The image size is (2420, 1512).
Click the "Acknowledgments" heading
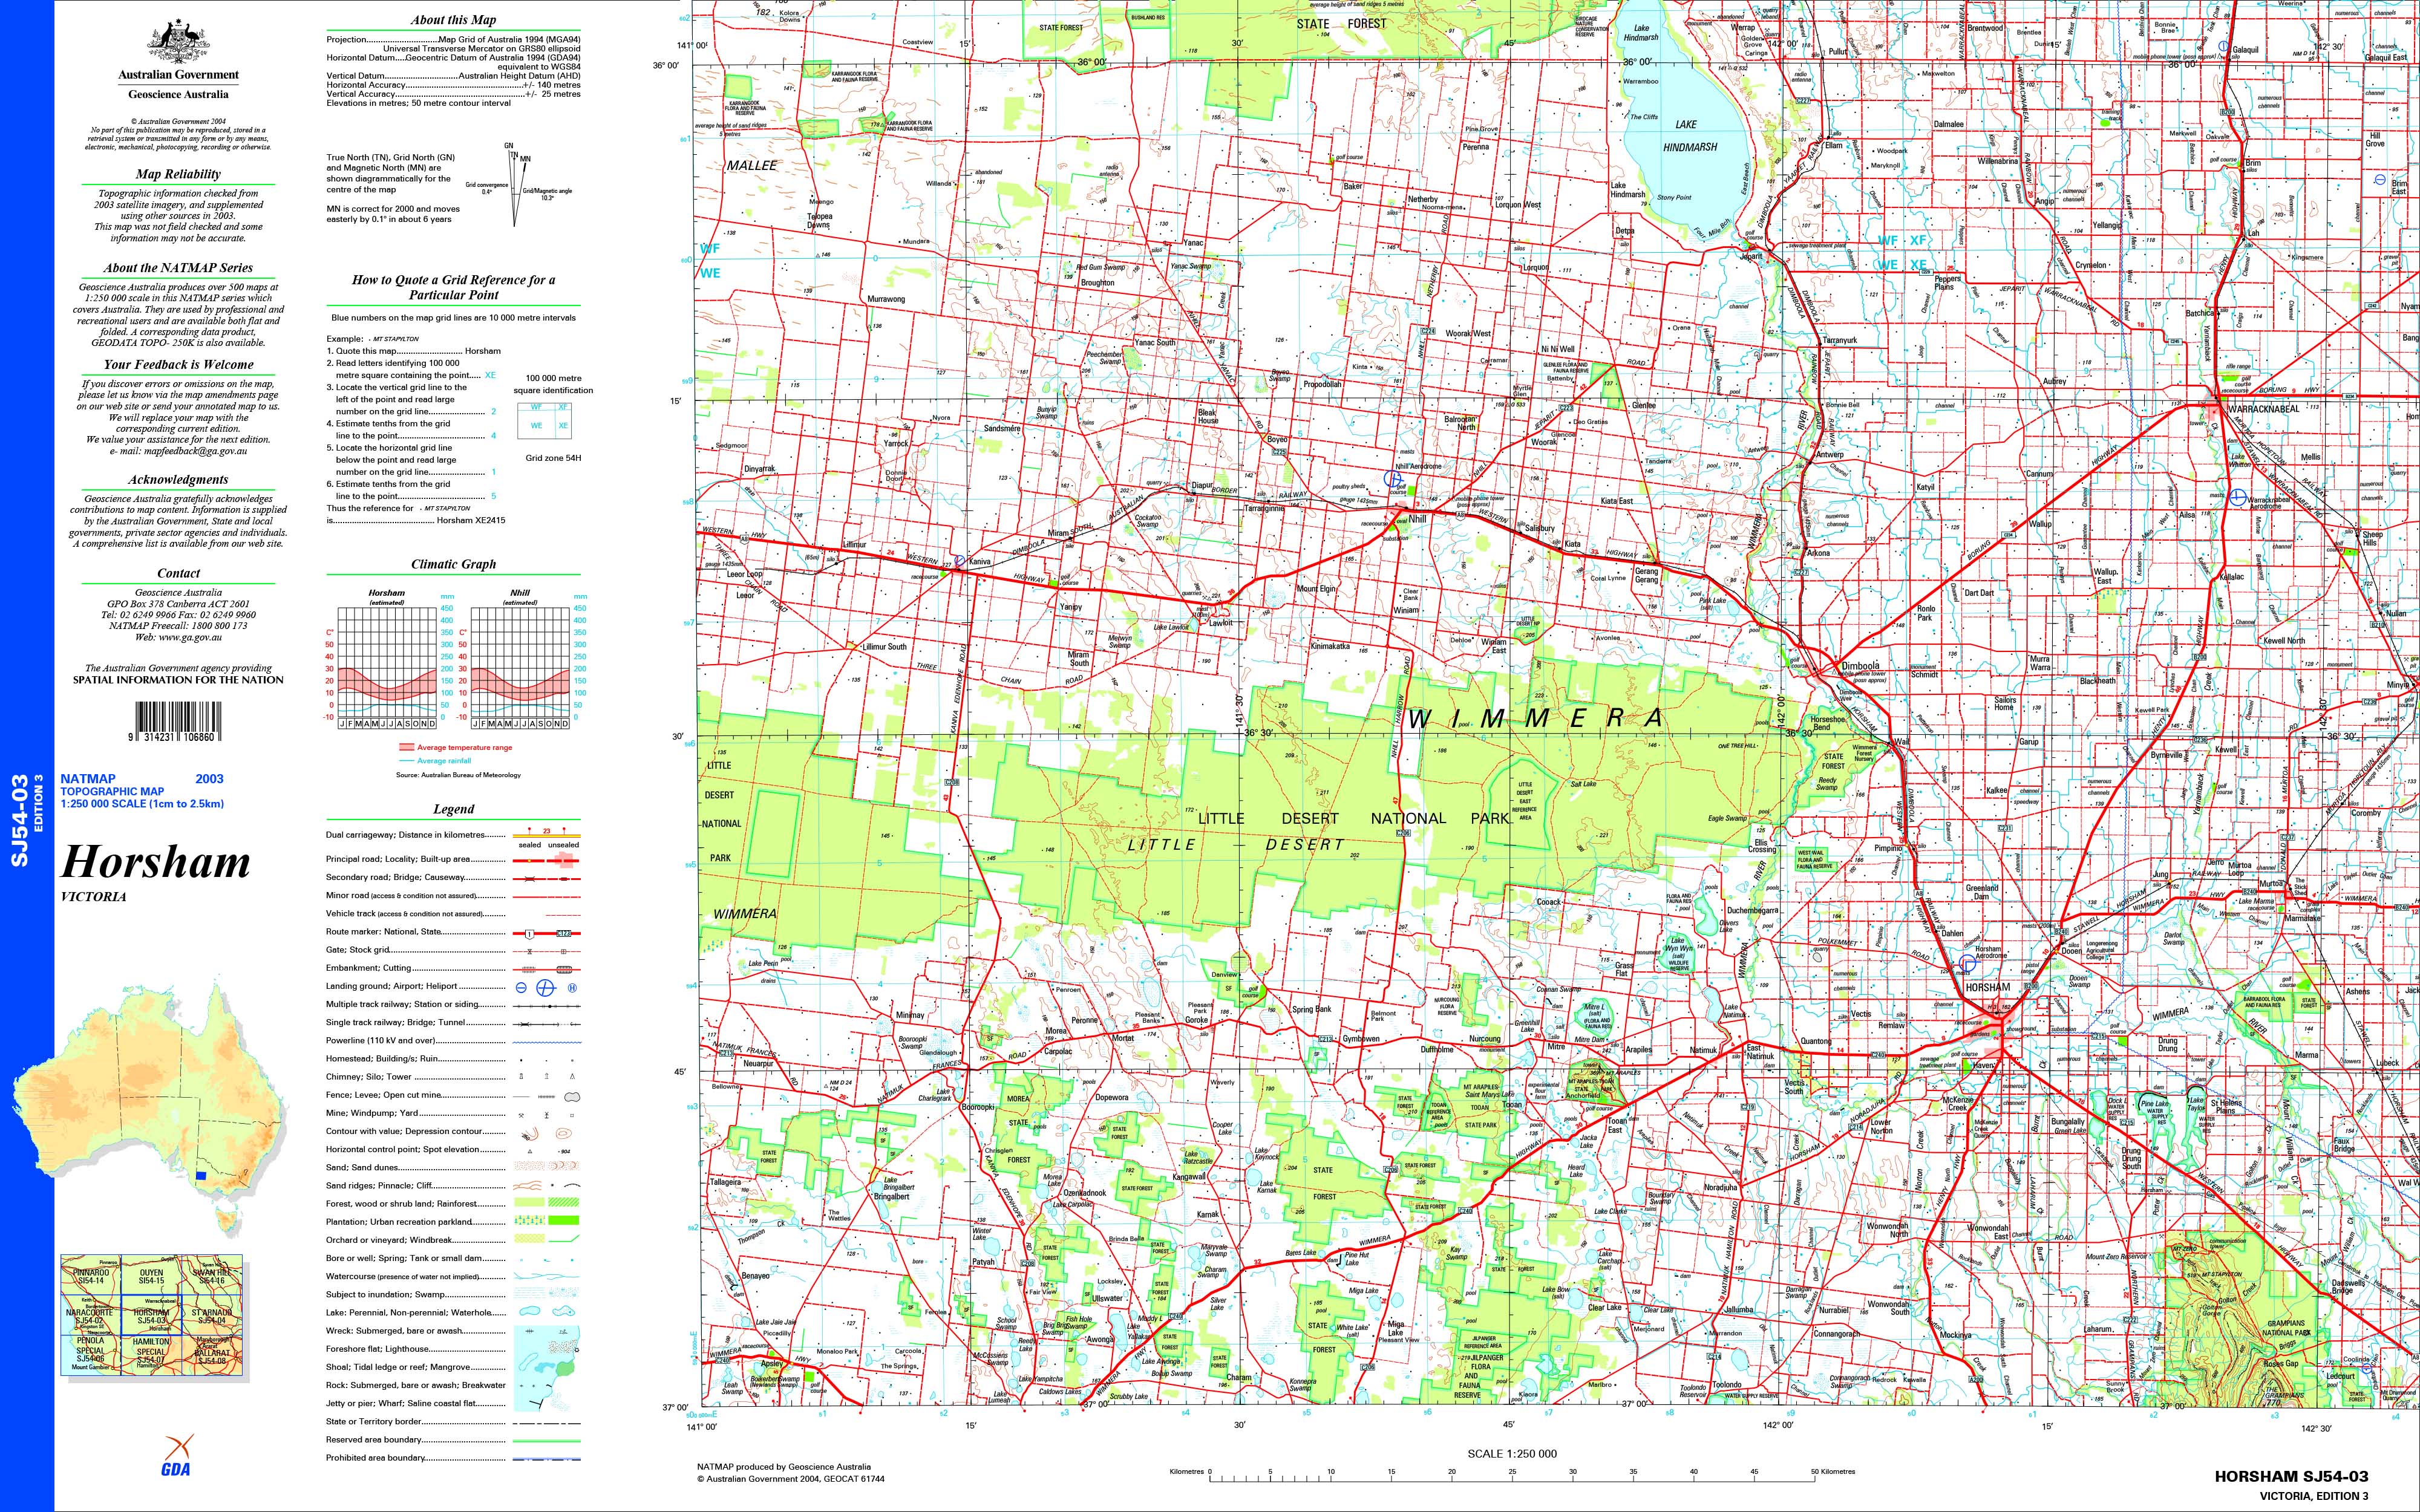[x=178, y=480]
